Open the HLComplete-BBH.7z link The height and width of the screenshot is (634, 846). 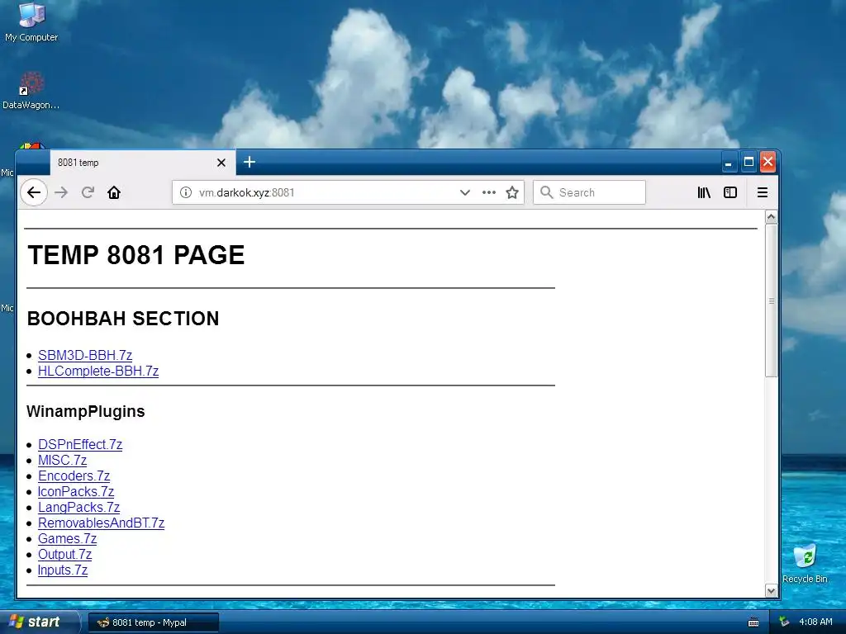pyautogui.click(x=98, y=371)
